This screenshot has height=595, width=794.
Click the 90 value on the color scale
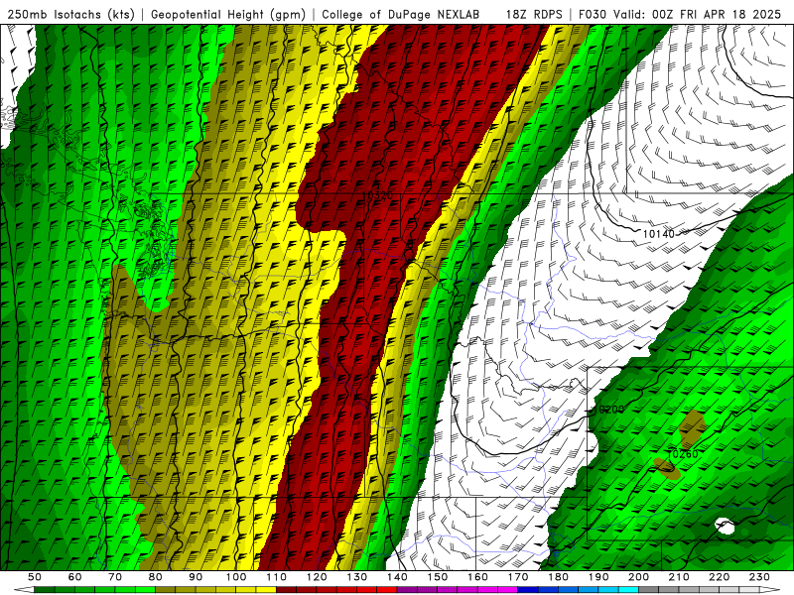tap(196, 577)
